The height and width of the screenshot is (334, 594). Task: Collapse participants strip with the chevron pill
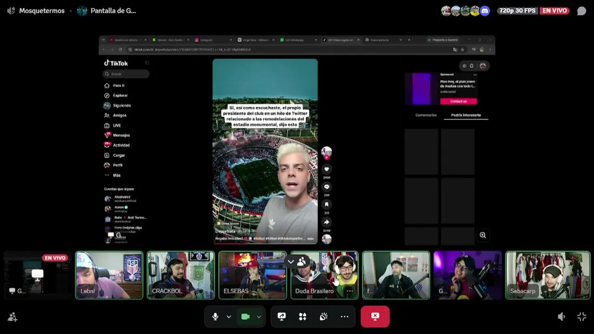(297, 262)
